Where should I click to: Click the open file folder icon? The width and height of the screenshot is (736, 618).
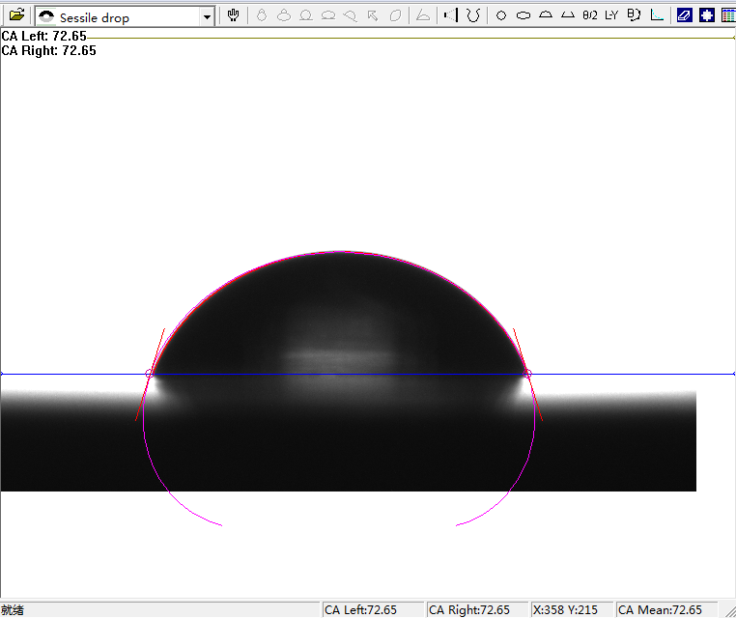tap(16, 15)
